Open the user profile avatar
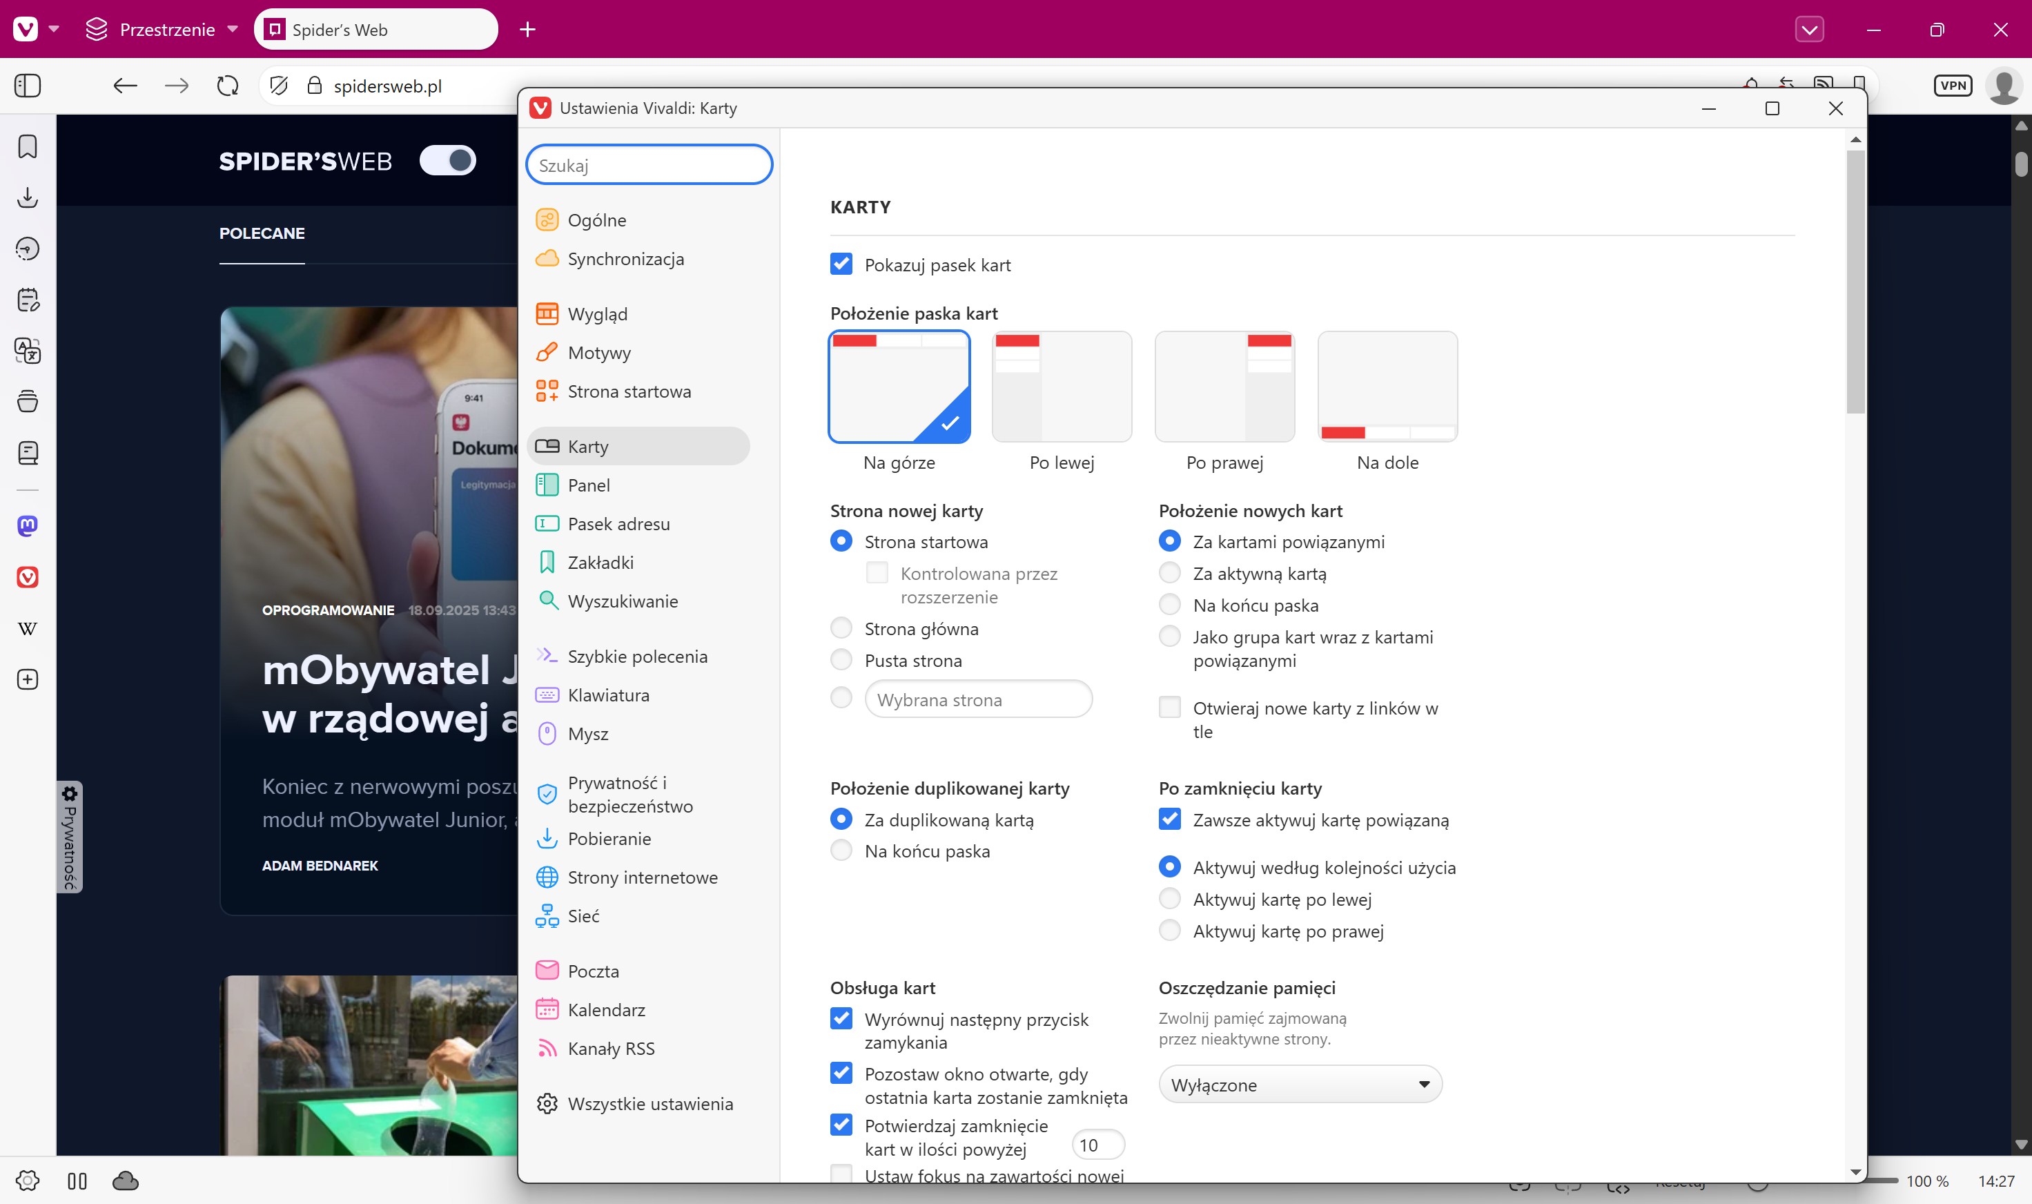2032x1204 pixels. click(2003, 85)
